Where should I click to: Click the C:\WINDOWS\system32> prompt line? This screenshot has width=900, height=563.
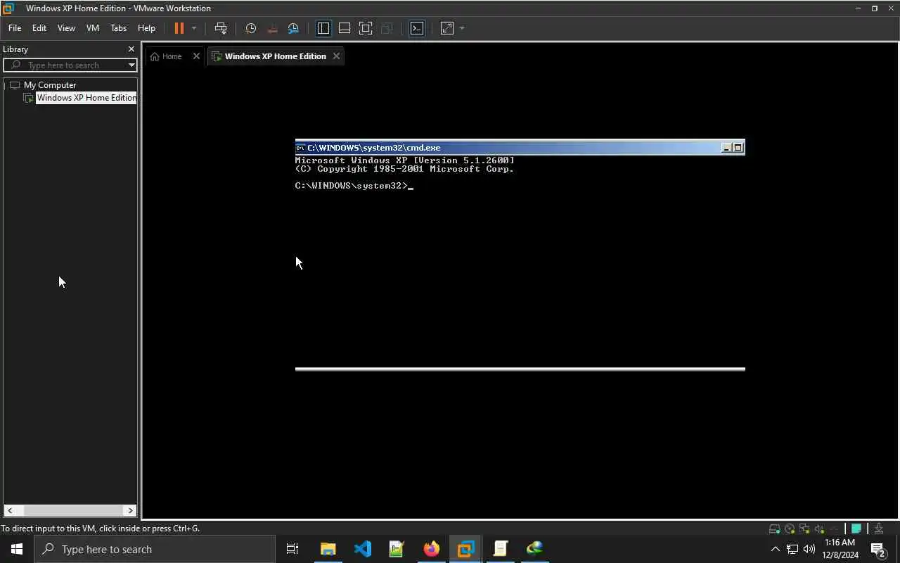[x=354, y=186]
